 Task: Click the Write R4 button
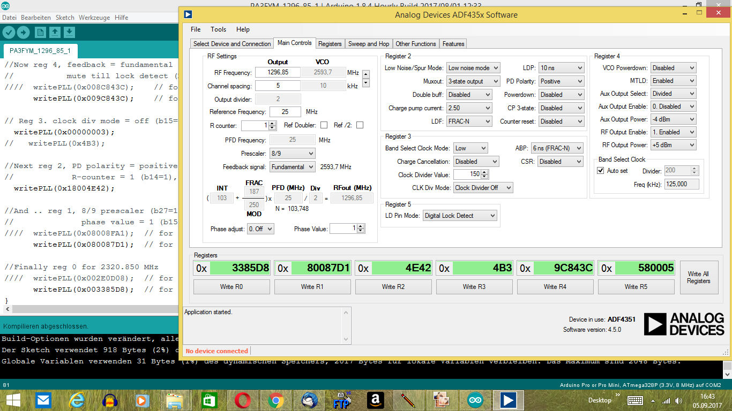point(555,287)
